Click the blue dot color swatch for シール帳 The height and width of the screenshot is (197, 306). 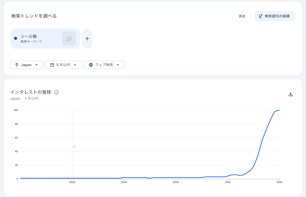[x=16, y=38]
